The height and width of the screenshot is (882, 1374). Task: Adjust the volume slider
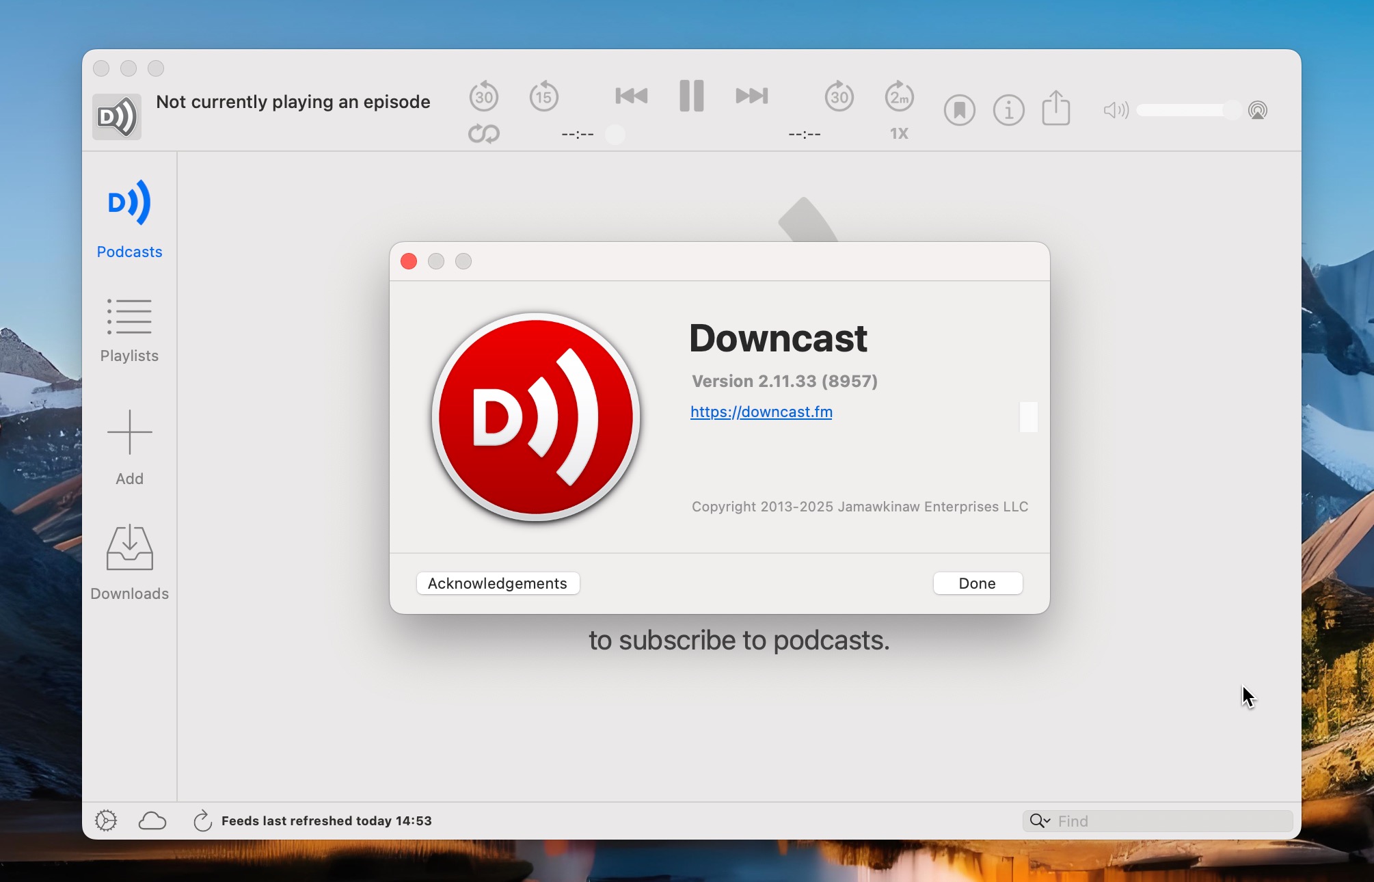coord(1188,110)
